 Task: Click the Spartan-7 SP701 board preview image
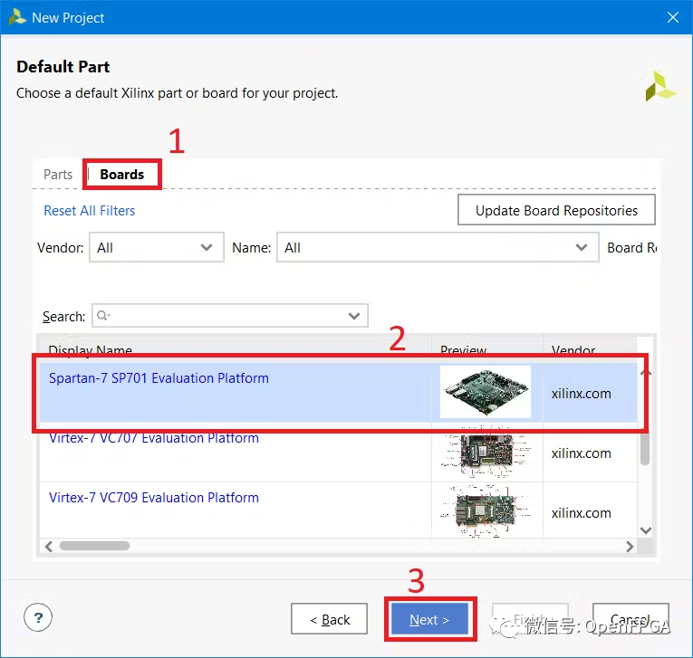pos(486,392)
